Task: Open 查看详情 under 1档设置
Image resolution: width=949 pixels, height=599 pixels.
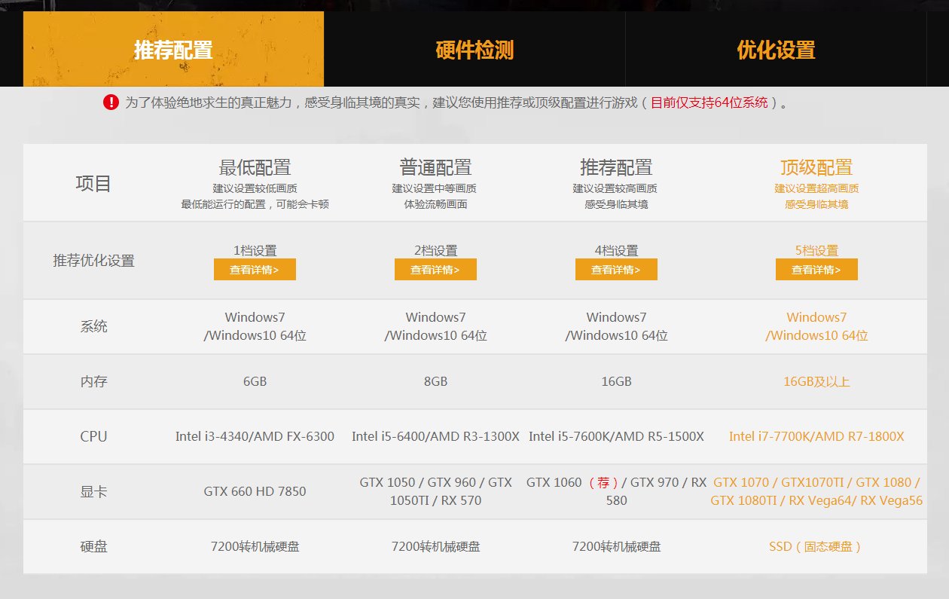Action: pyautogui.click(x=255, y=269)
